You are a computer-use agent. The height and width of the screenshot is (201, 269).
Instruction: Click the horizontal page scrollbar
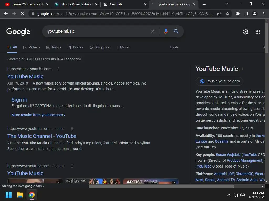pyautogui.click(x=161, y=186)
